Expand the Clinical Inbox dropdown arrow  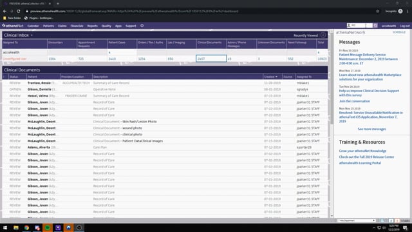32,35
